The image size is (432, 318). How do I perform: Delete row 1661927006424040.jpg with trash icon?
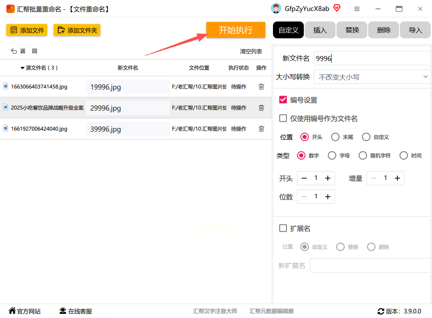pyautogui.click(x=261, y=129)
